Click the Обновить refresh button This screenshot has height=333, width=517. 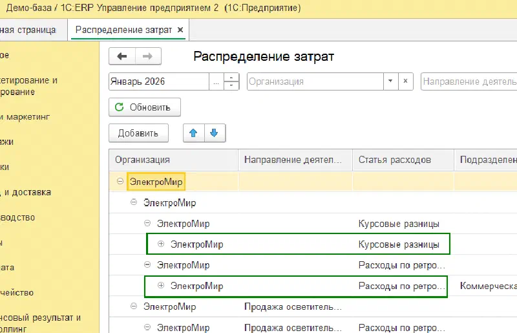coord(145,107)
